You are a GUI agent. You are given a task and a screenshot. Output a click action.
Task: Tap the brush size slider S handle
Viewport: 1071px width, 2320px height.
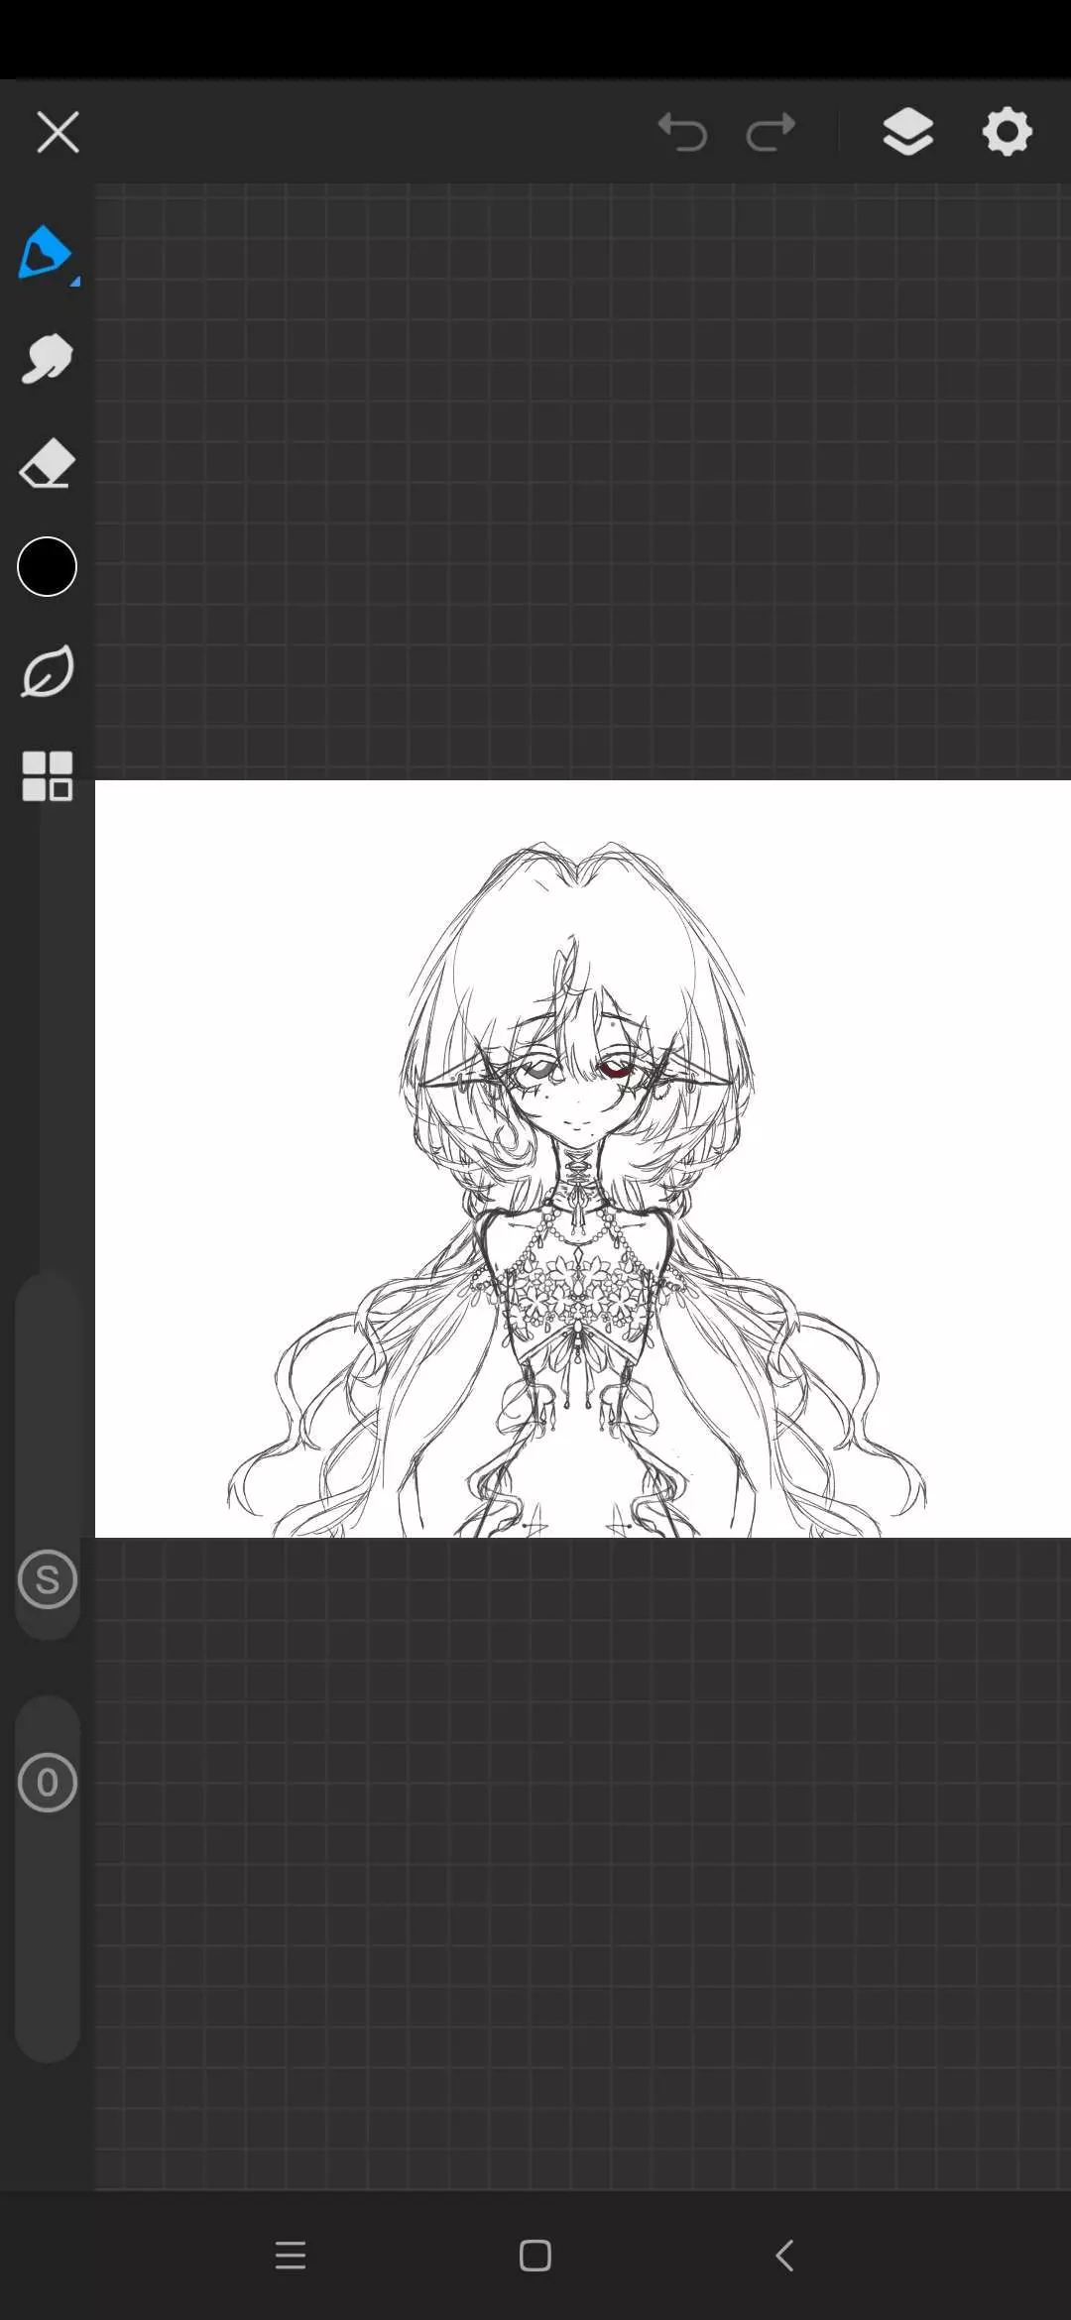coord(47,1579)
